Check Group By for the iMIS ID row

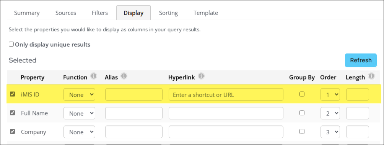pos(302,94)
